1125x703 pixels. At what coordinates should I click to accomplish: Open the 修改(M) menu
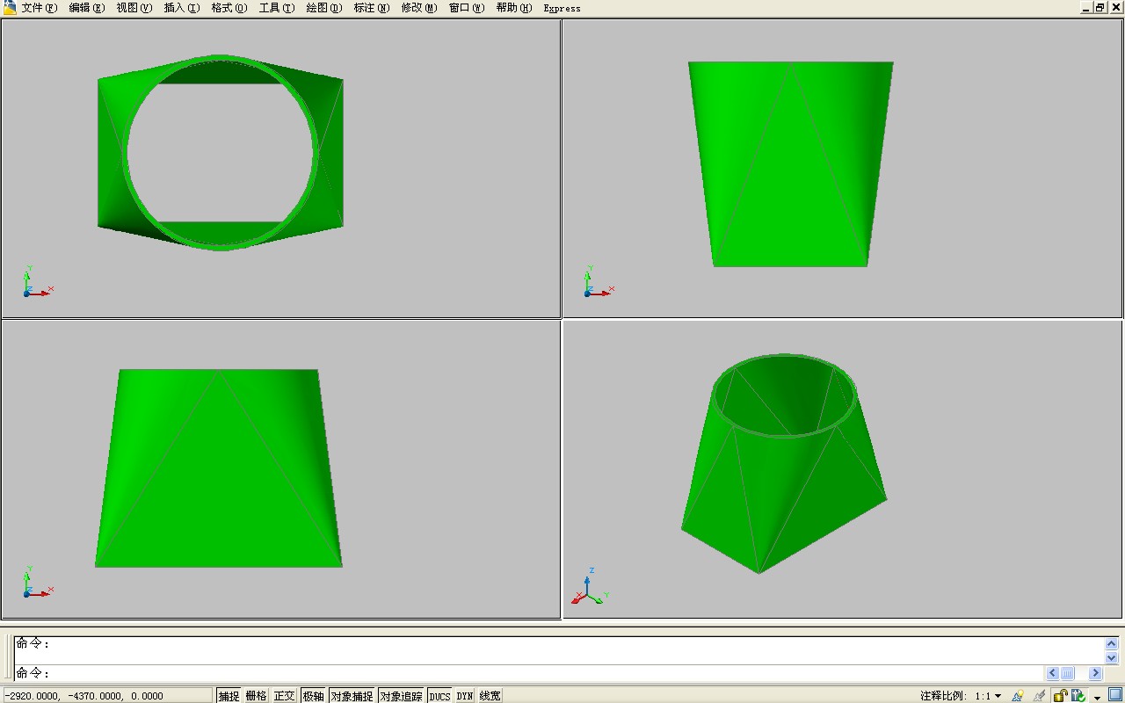click(x=418, y=8)
